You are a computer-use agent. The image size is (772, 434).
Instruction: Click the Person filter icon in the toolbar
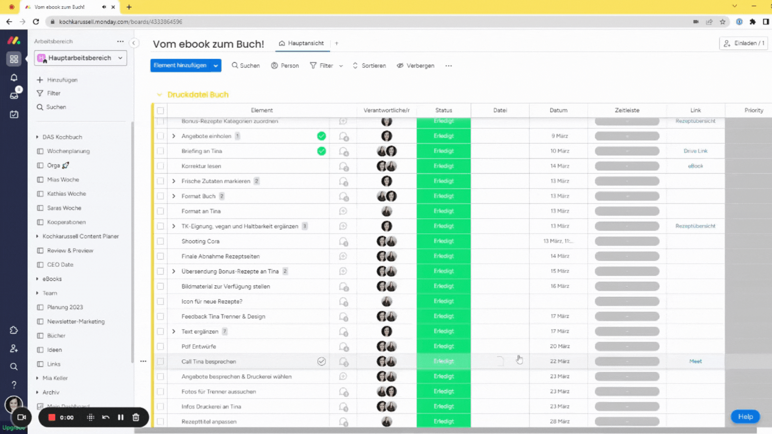point(275,66)
